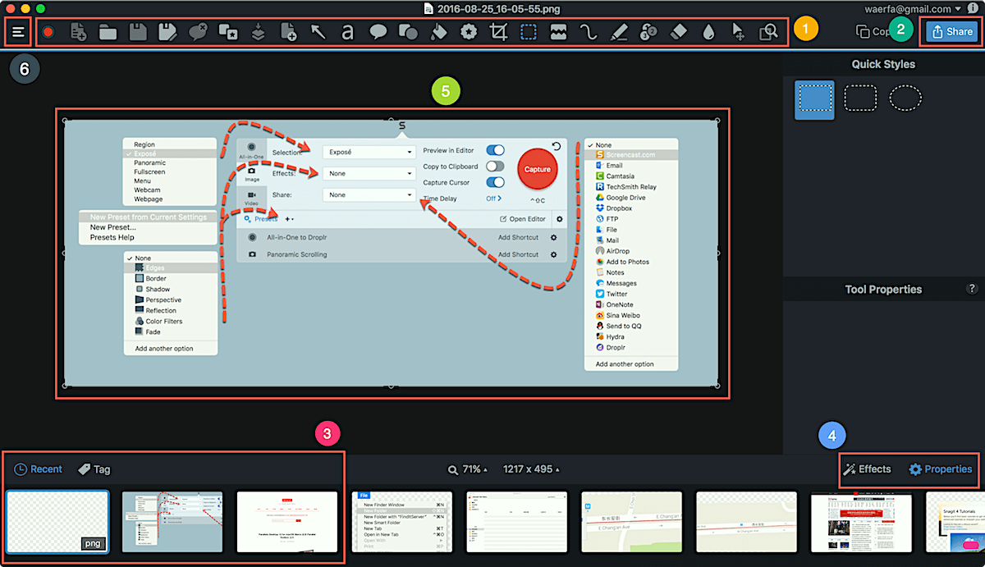
Task: Open the Share None dropdown in canvas image
Action: [x=369, y=194]
